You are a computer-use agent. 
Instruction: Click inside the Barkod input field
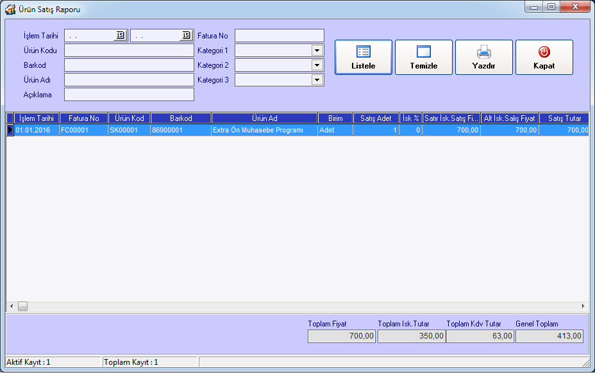[129, 65]
